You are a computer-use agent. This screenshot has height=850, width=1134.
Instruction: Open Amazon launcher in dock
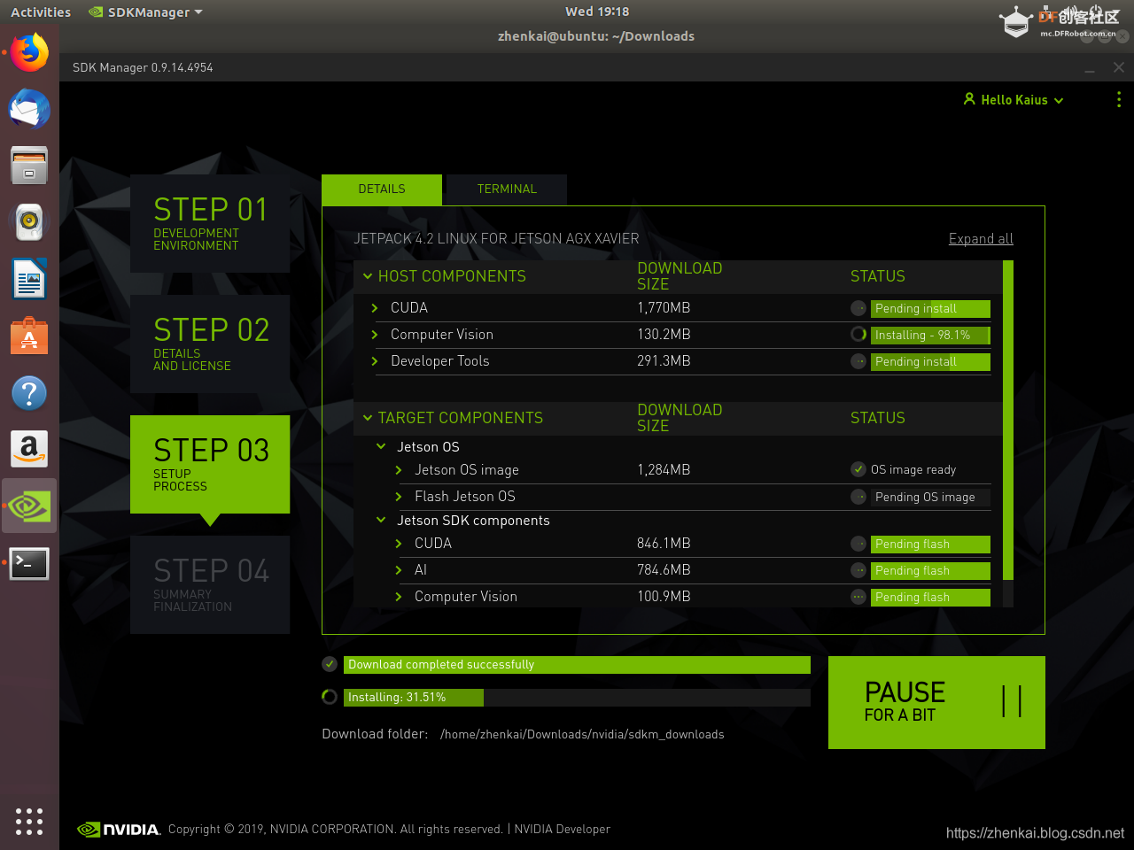(29, 449)
